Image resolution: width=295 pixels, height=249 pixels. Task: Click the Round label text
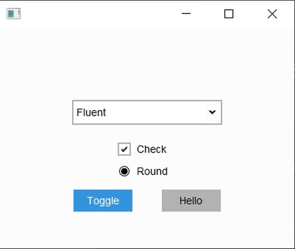coord(152,171)
